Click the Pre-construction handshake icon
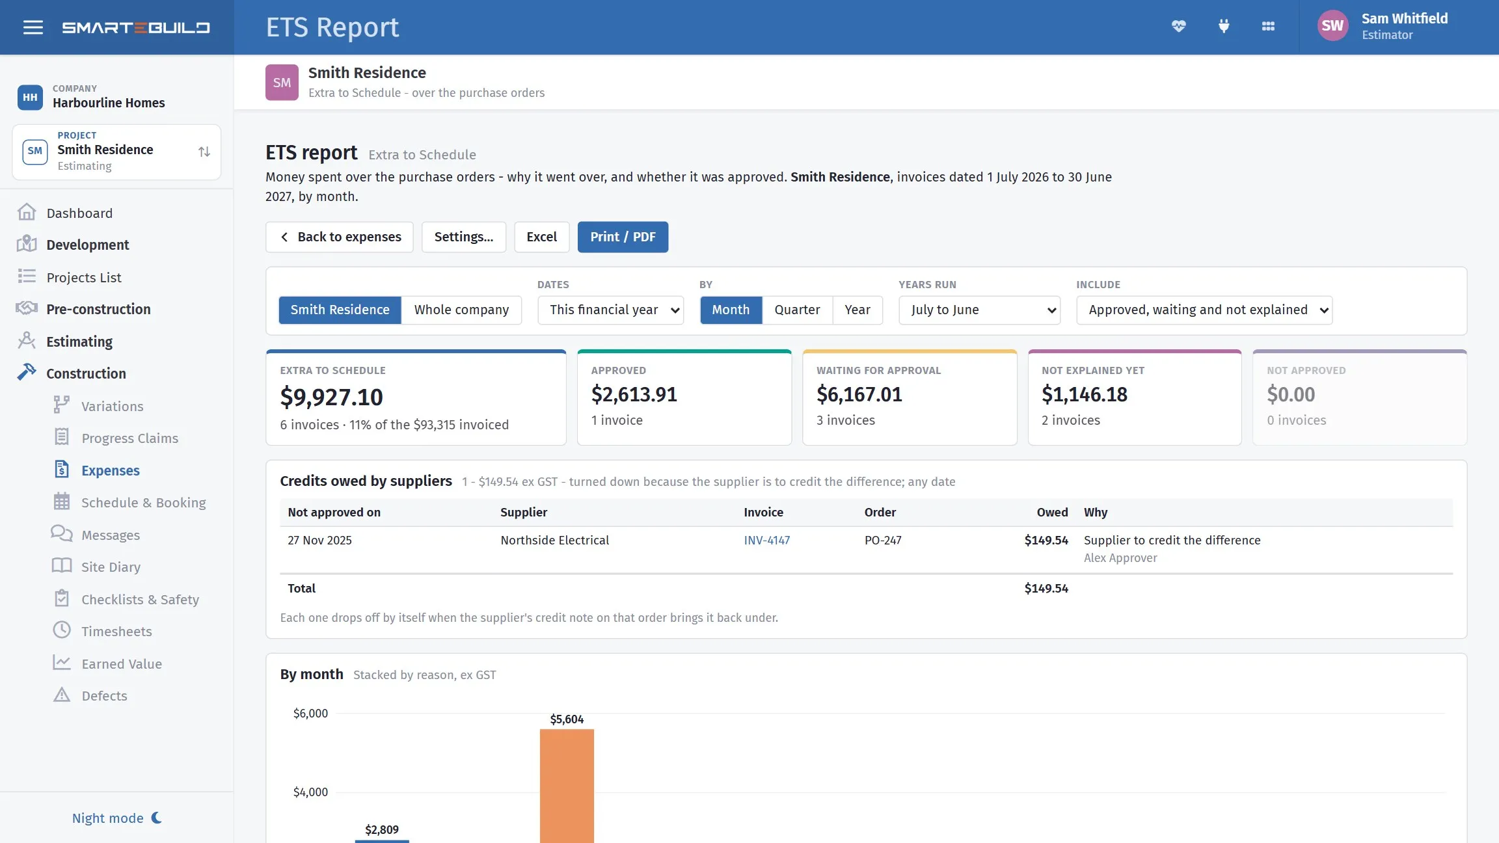 [27, 308]
